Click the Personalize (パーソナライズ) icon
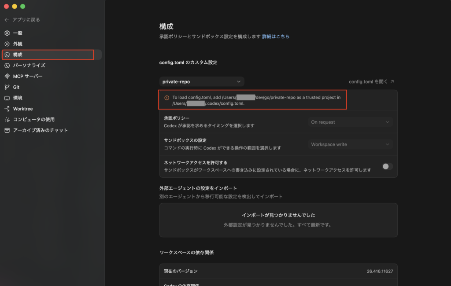This screenshot has height=286, width=451. (x=7, y=66)
